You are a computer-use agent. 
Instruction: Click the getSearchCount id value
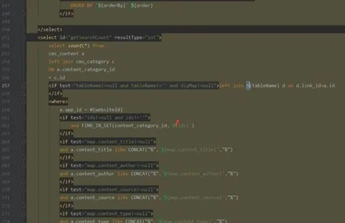[x=89, y=37]
